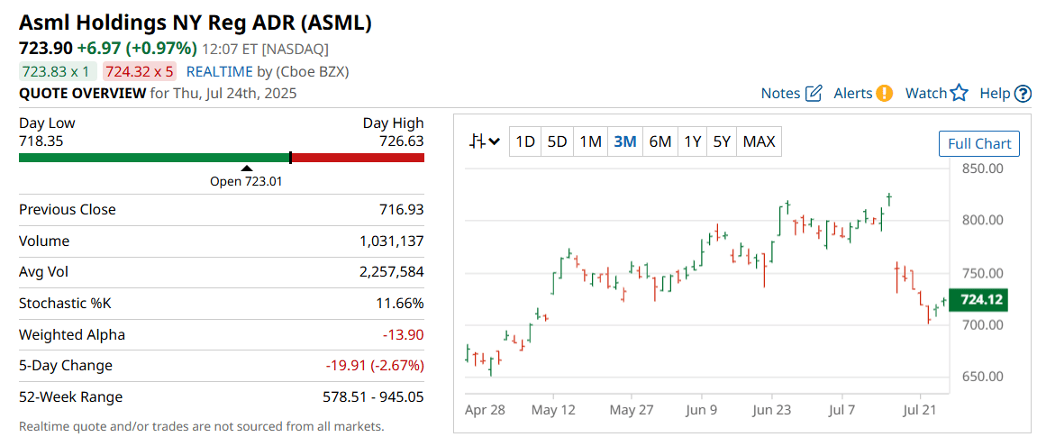Click the QUOTE OVERVIEW heading

click(x=82, y=94)
